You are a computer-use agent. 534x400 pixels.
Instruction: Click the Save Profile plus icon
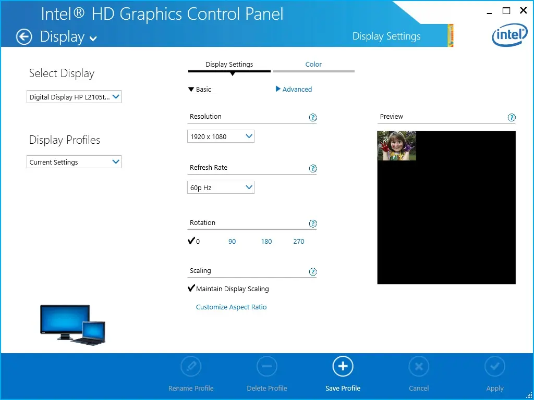click(x=343, y=366)
